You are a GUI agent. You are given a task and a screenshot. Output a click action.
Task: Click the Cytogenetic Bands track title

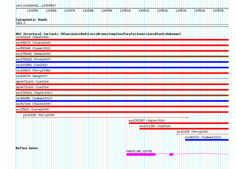[32, 20]
